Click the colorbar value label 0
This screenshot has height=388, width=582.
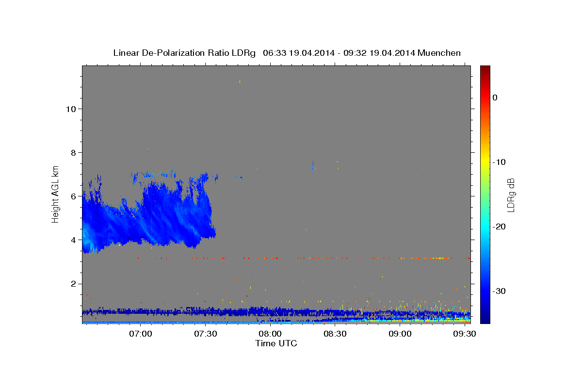tap(495, 97)
